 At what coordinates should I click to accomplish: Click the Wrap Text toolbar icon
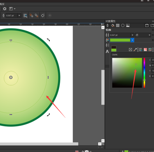[25, 16]
